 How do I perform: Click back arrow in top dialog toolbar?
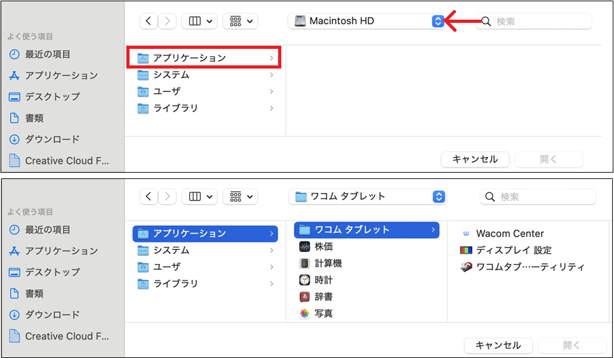click(149, 21)
